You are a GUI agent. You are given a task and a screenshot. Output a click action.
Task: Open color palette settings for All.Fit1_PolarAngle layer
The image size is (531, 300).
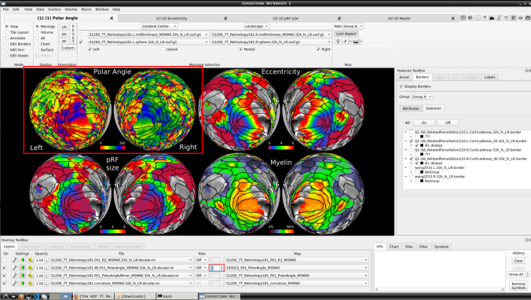coord(22,268)
